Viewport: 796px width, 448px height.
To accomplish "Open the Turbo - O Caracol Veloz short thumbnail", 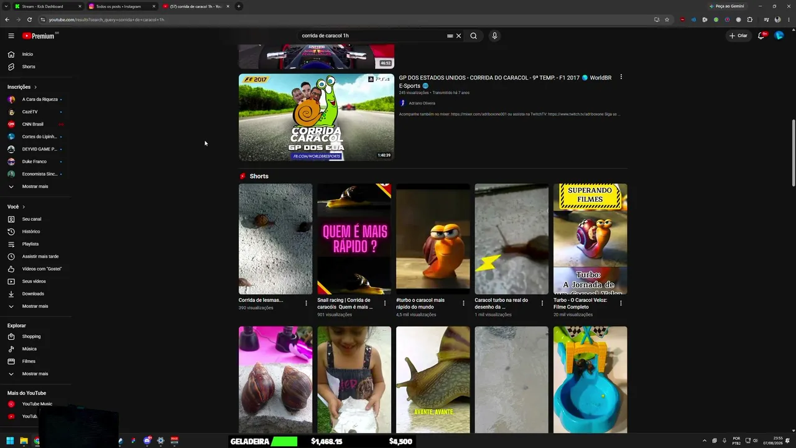I will pos(590,239).
